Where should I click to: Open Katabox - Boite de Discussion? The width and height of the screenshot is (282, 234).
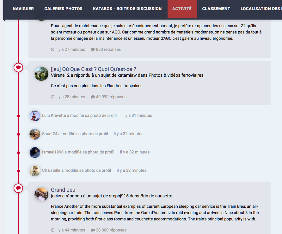click(x=127, y=9)
